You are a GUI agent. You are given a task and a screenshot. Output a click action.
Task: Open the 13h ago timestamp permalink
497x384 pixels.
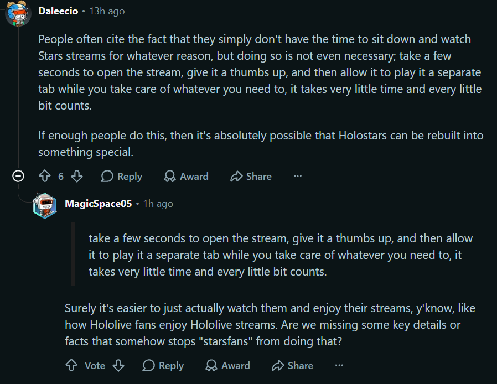(x=107, y=12)
